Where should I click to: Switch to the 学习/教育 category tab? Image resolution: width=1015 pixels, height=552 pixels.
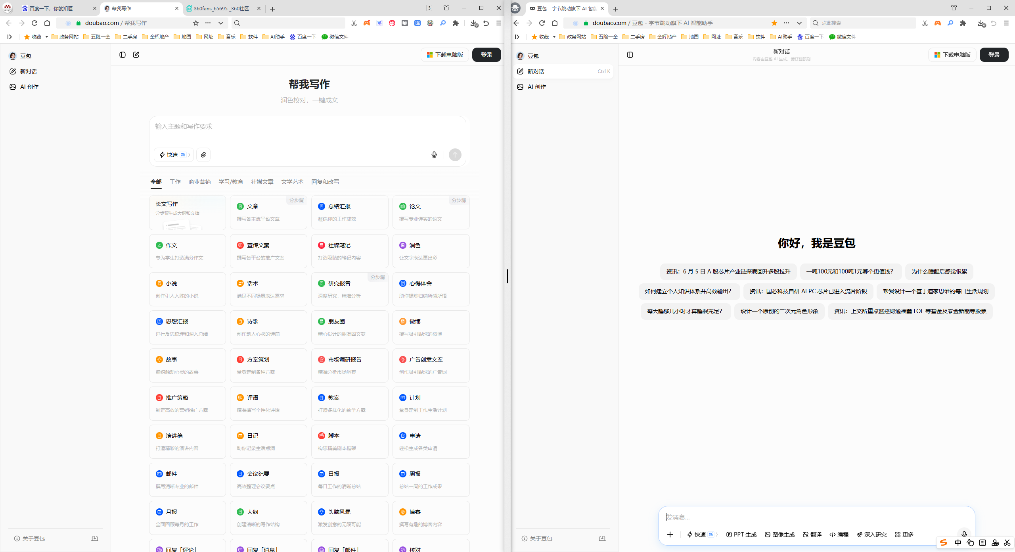pos(231,182)
